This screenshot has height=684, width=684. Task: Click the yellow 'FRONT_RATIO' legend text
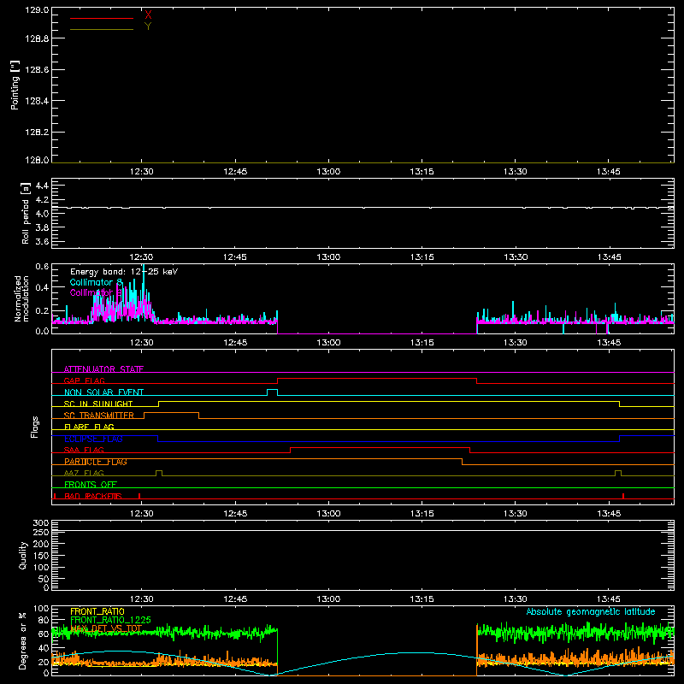97,611
